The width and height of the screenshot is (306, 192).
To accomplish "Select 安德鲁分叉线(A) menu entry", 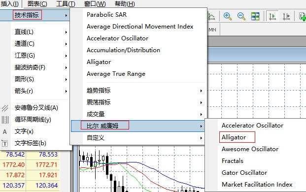I will 36,108.
